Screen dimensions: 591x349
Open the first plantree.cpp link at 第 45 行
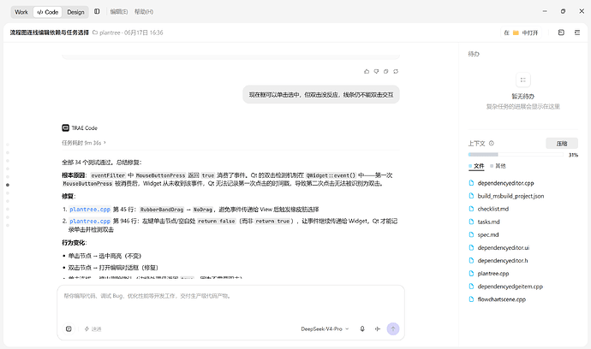click(x=90, y=210)
